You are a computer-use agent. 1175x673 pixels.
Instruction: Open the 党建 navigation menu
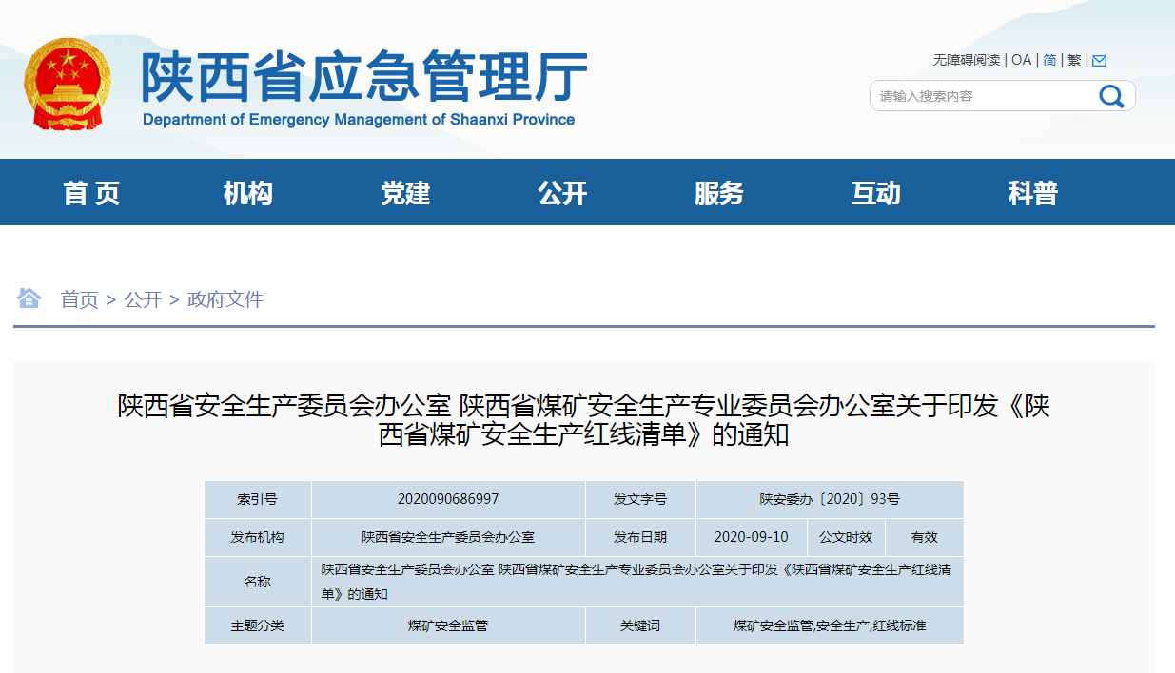coord(405,193)
